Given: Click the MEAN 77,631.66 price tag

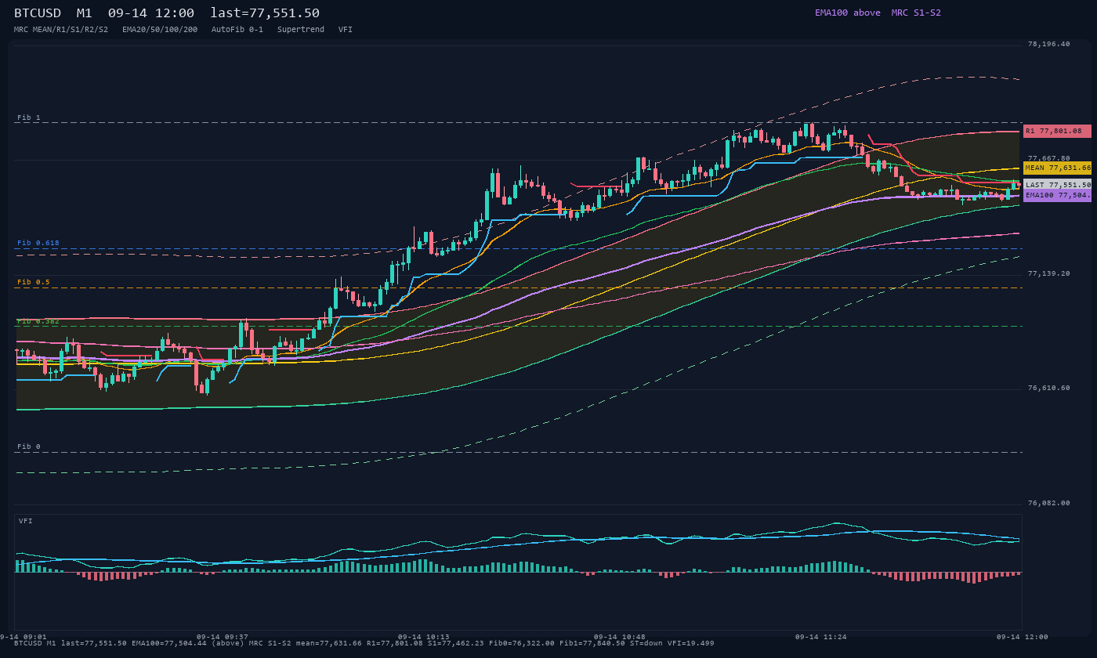Looking at the screenshot, I should click(x=1057, y=168).
